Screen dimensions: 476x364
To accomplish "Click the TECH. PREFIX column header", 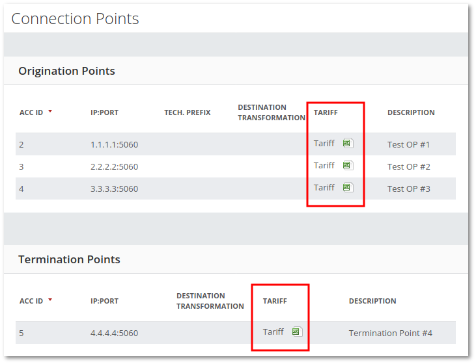I will pos(187,112).
